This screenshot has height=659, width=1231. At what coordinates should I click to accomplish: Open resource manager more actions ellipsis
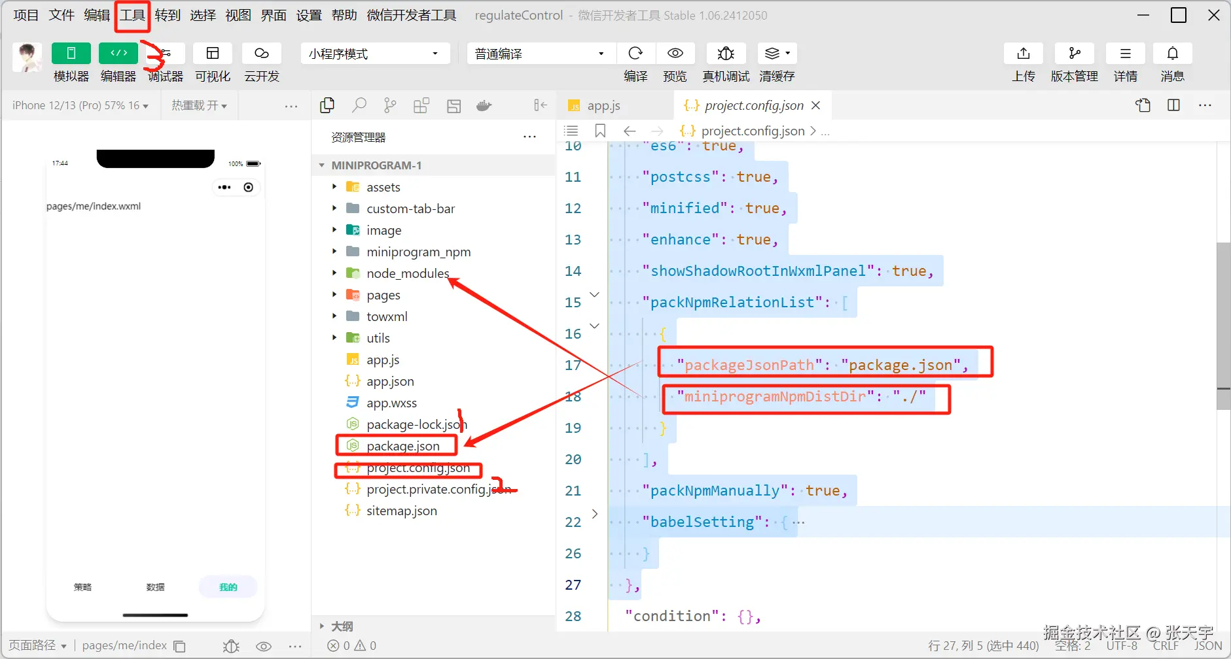(x=529, y=137)
